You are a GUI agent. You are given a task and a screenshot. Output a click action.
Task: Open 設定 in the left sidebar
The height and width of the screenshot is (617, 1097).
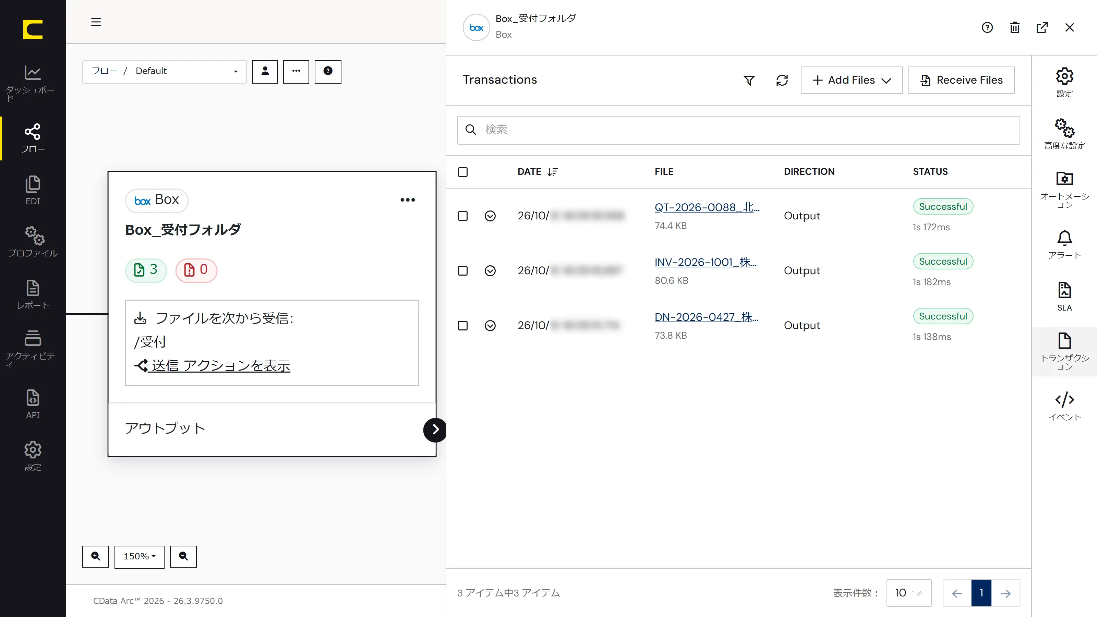33,456
